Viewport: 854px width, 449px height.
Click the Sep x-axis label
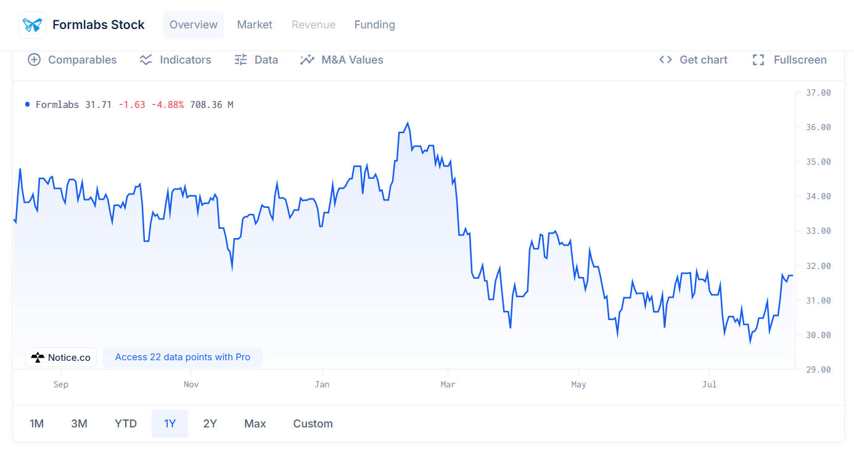coord(61,384)
